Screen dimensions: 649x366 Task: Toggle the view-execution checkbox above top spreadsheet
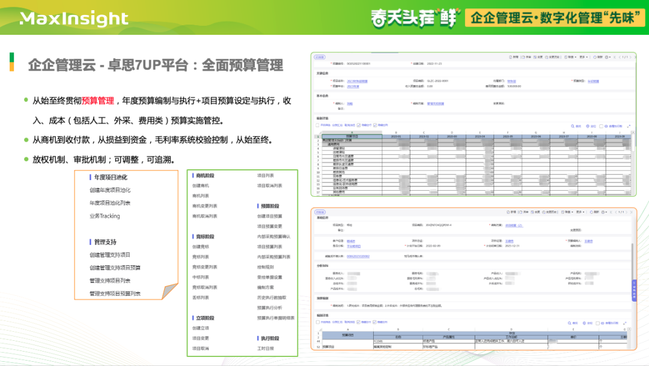(x=602, y=126)
